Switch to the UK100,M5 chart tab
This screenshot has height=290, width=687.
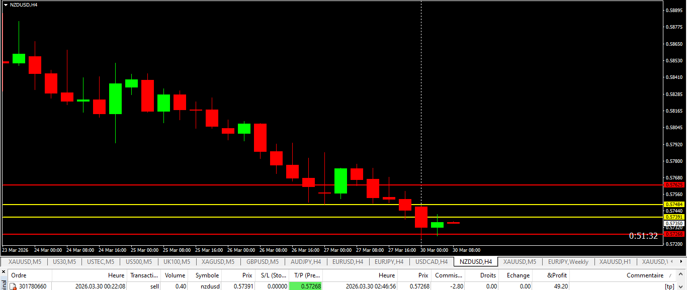click(177, 262)
